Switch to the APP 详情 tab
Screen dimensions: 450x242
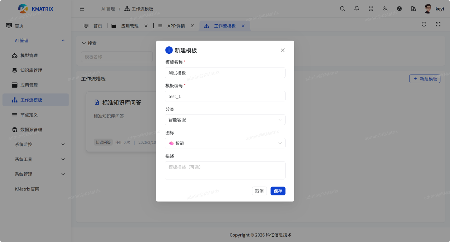[176, 26]
